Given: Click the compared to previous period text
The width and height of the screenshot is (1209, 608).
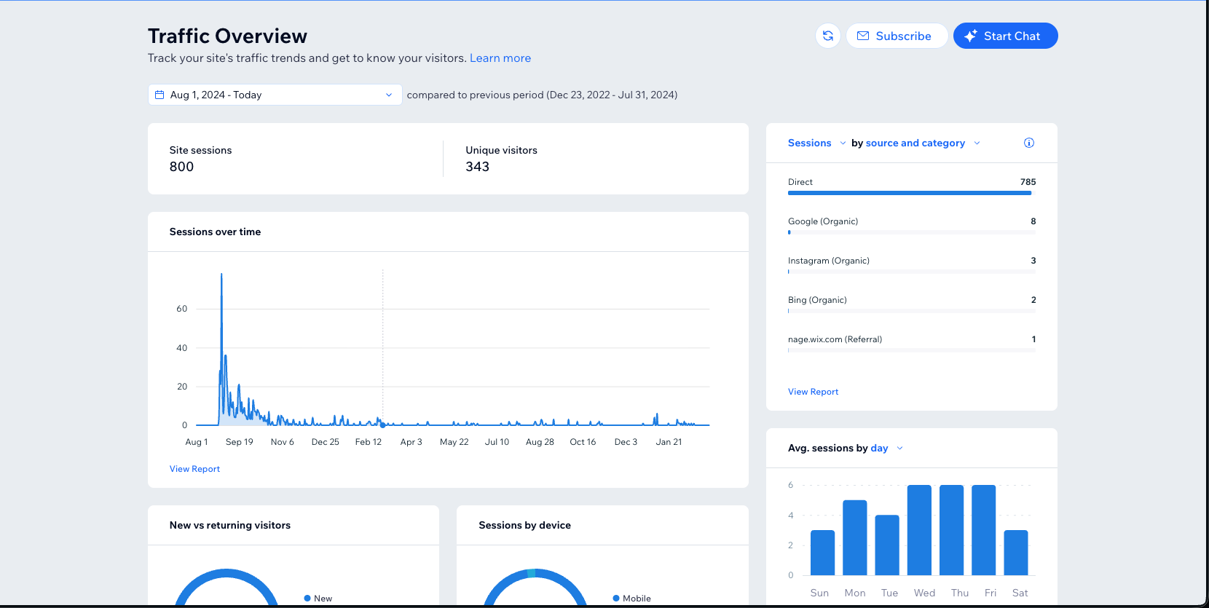Looking at the screenshot, I should tap(542, 95).
